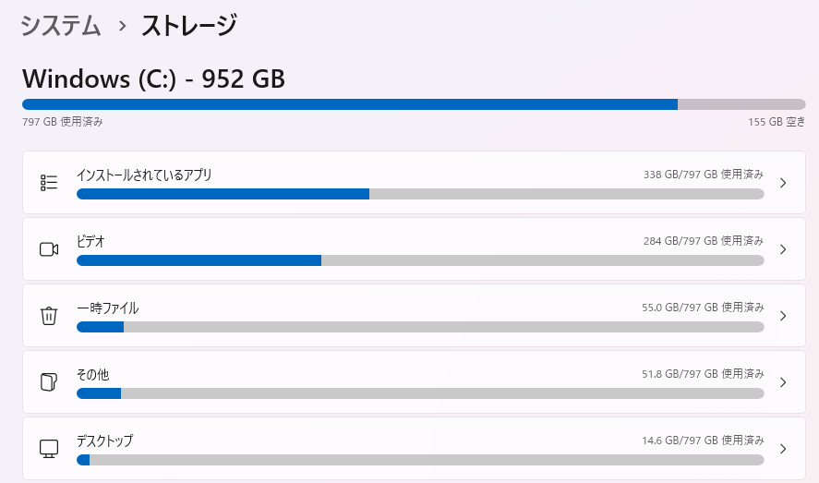Expand the インストールされているアプリ chevron
Image resolution: width=819 pixels, height=483 pixels.
point(783,183)
